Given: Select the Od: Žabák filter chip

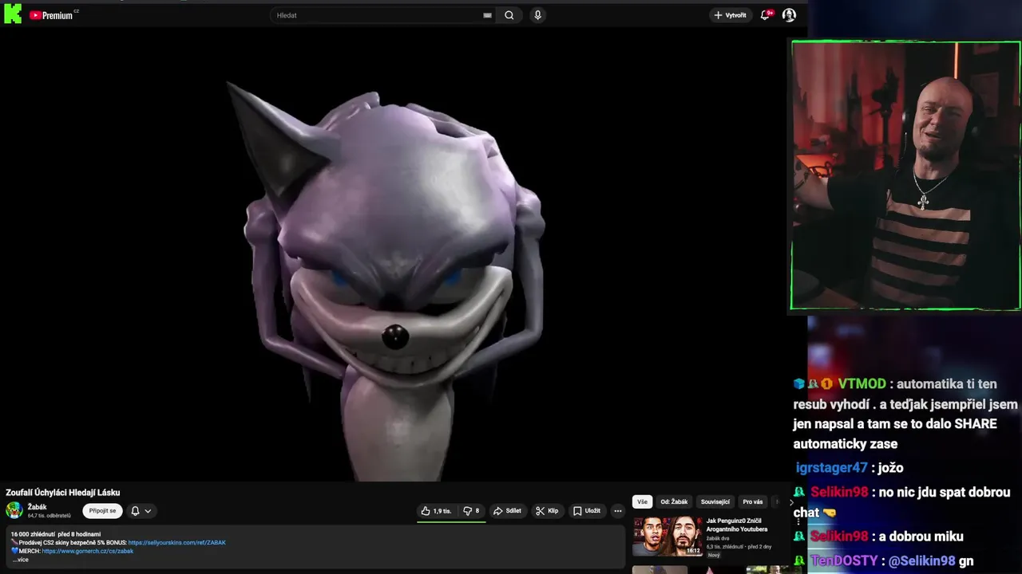Looking at the screenshot, I should [674, 501].
